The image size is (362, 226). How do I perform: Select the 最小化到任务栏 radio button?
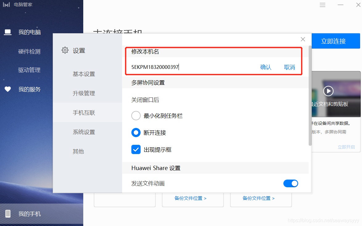point(136,116)
